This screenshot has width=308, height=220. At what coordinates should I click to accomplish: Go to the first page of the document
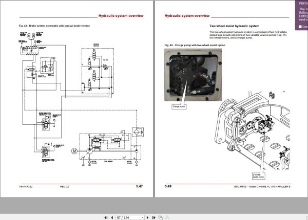[106, 217]
